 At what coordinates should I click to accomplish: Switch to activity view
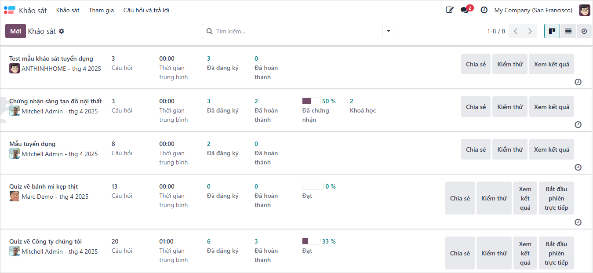click(x=584, y=31)
